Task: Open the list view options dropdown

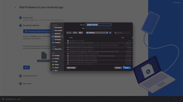Action: (75, 33)
